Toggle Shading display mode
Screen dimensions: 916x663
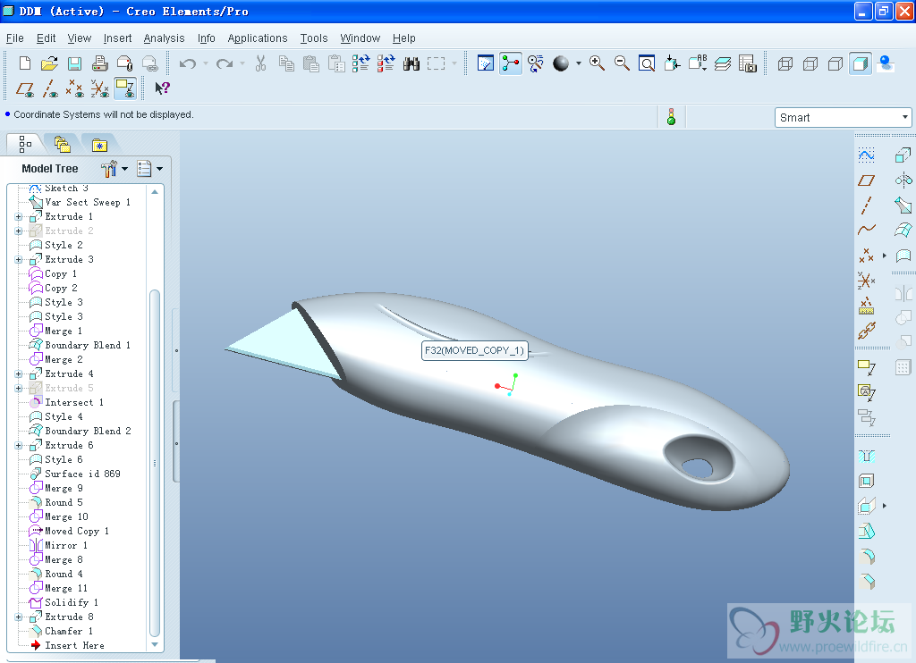tap(860, 63)
